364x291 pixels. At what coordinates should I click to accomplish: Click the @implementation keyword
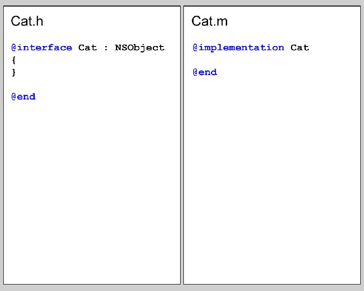coord(238,48)
